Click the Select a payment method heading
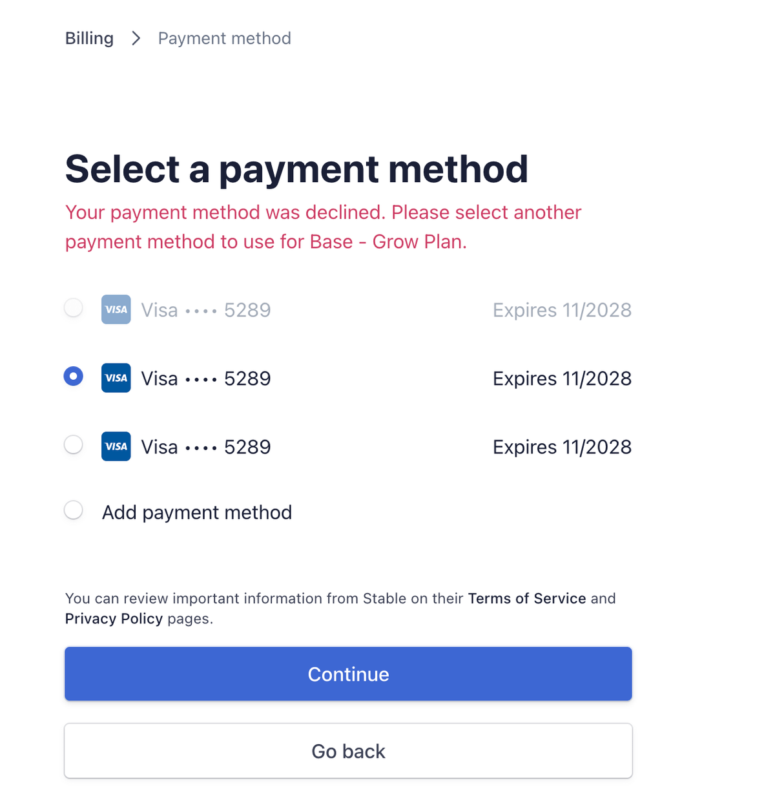The width and height of the screenshot is (775, 812). click(296, 169)
